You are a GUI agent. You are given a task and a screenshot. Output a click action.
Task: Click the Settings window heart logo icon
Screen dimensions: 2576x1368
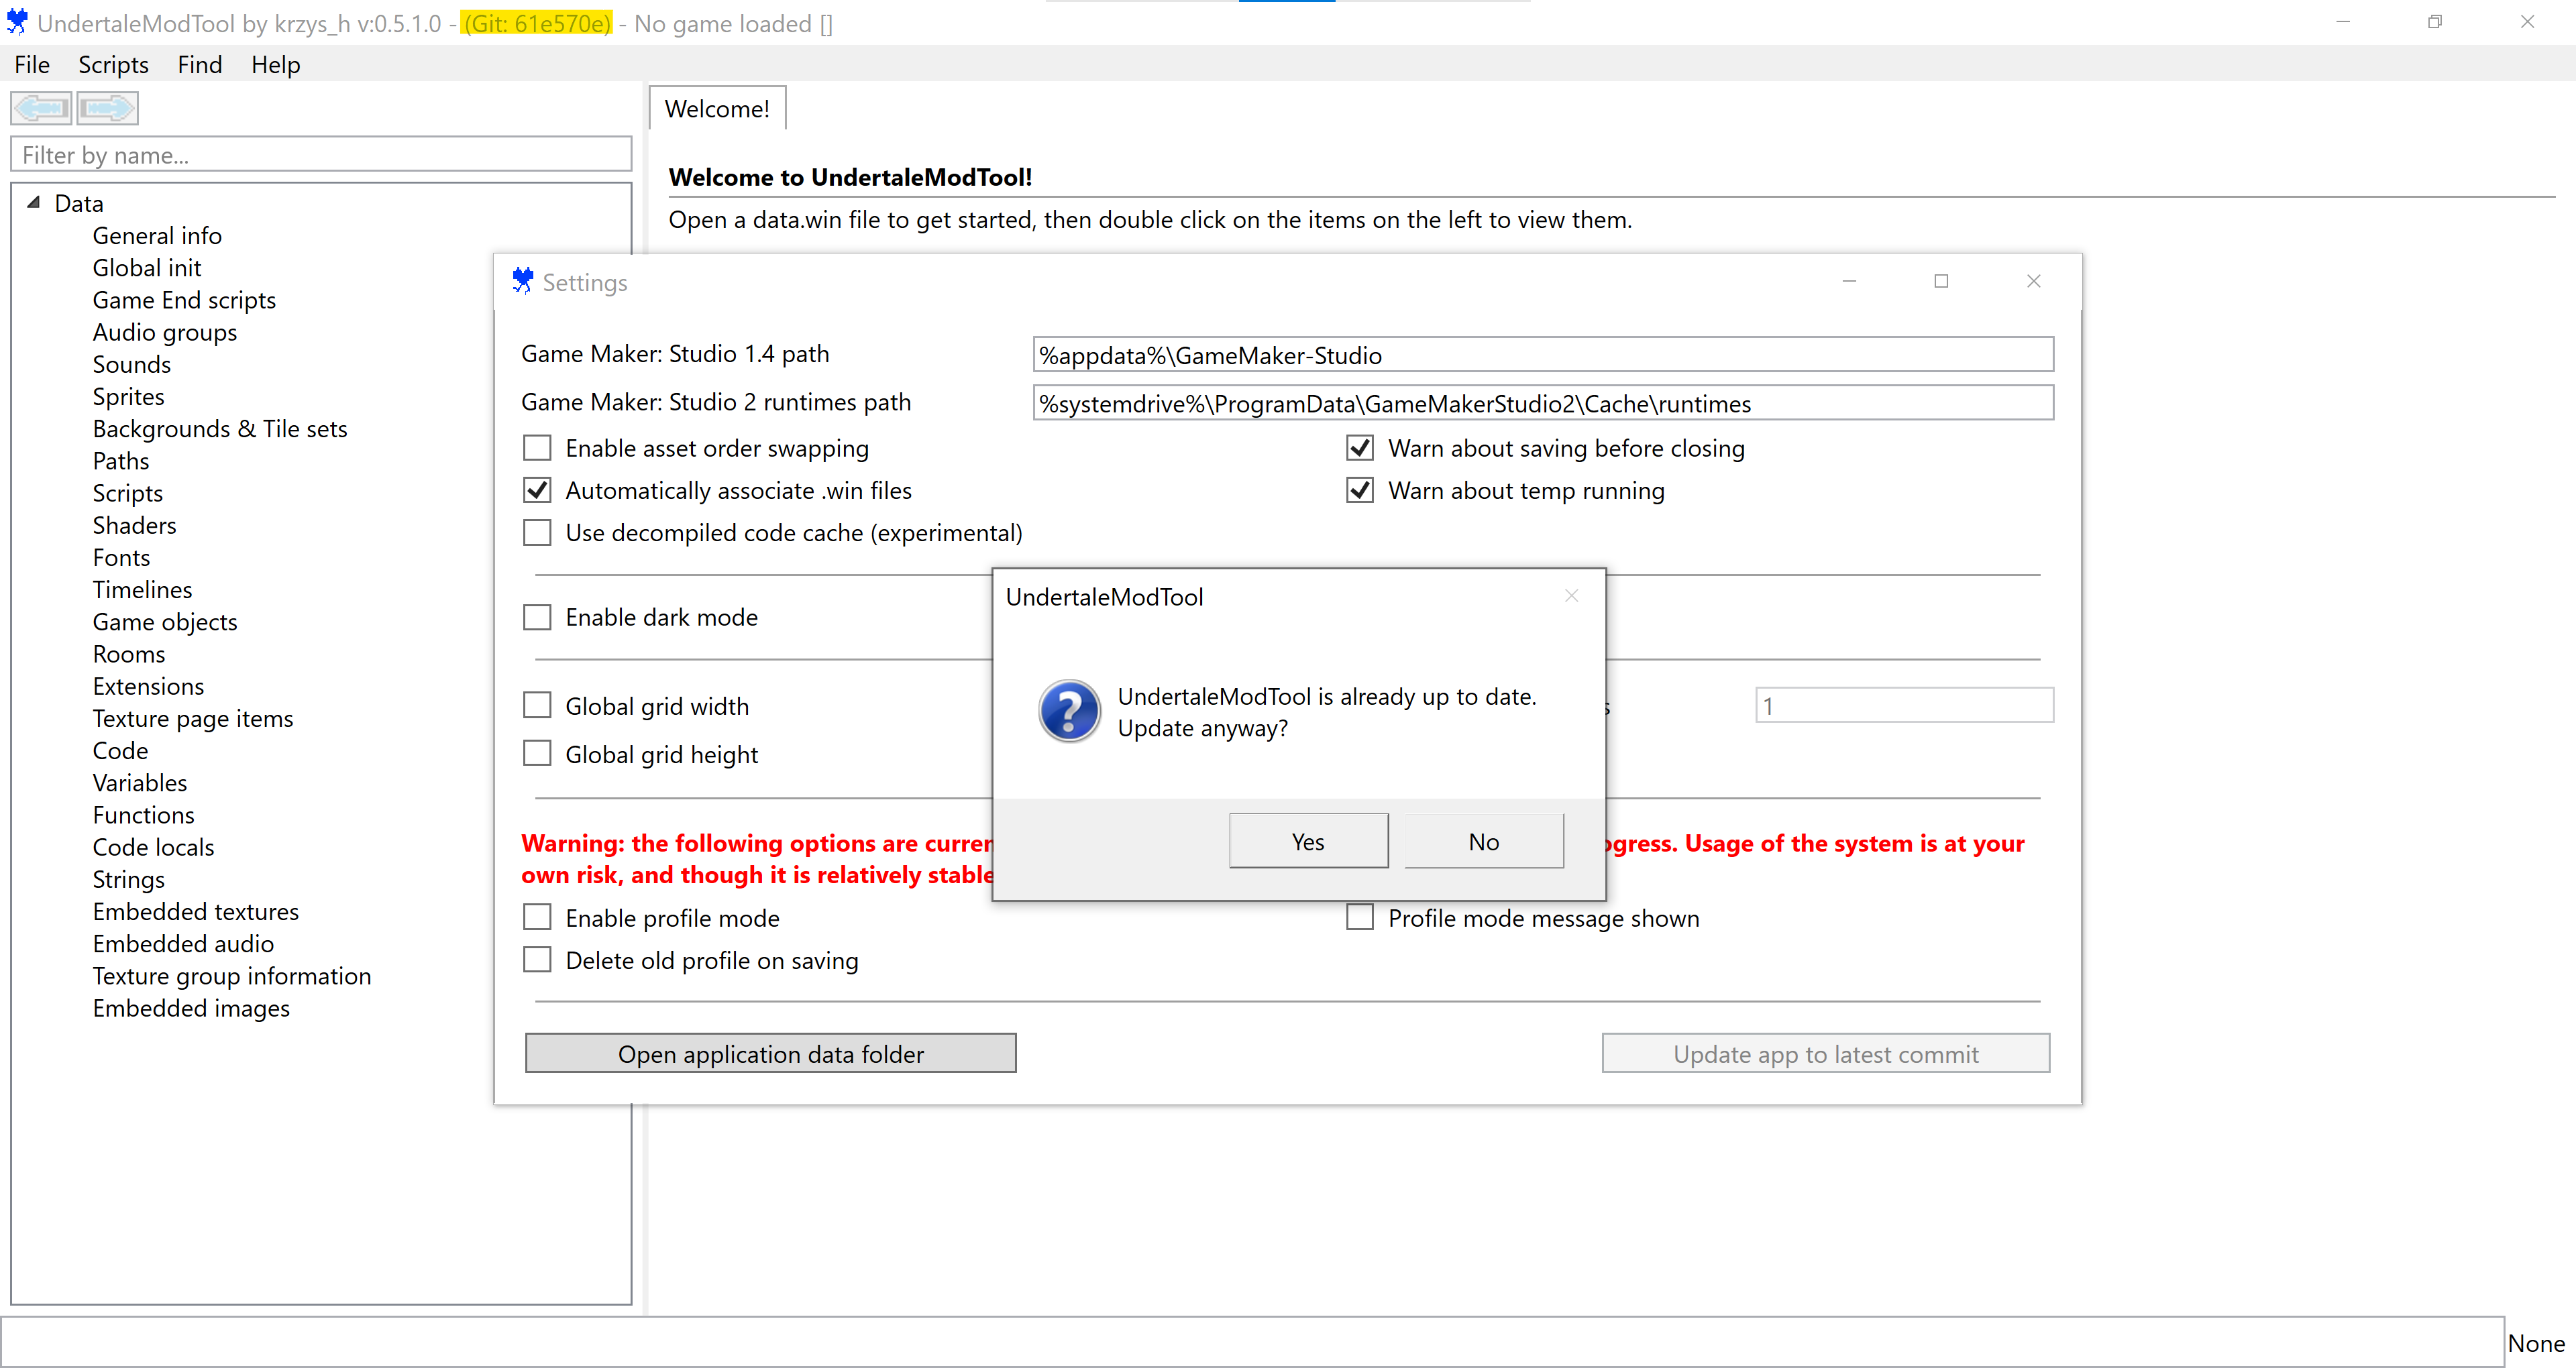coord(522,281)
